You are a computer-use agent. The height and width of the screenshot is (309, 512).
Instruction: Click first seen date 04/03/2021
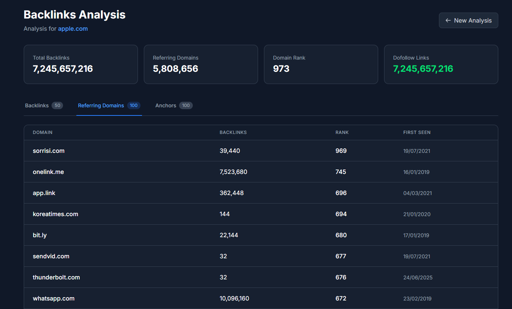(417, 193)
